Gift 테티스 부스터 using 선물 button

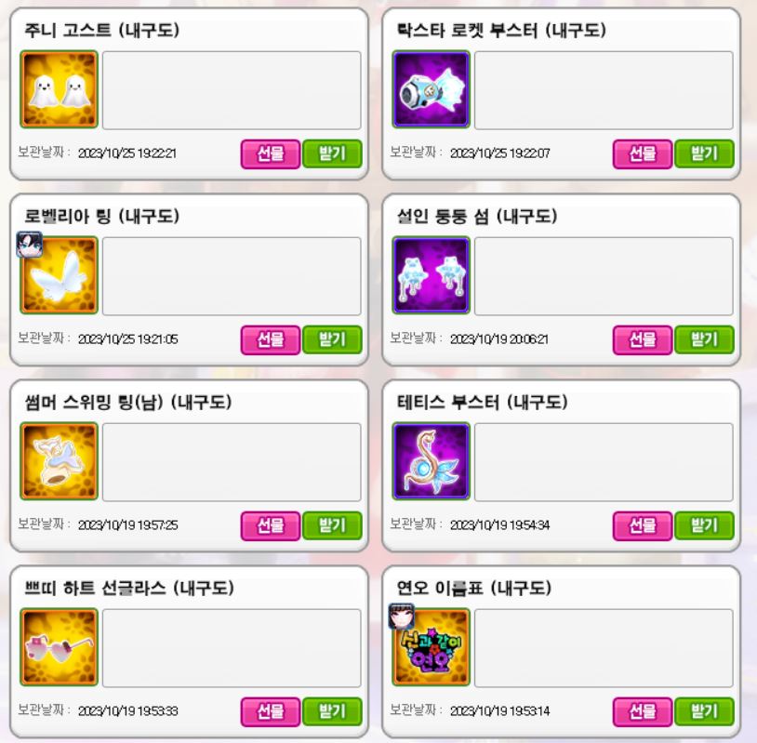point(643,525)
